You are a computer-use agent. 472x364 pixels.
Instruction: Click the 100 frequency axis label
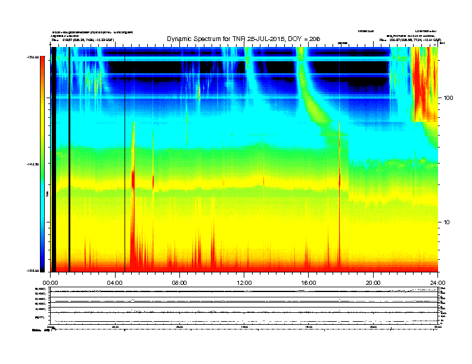[x=448, y=98]
